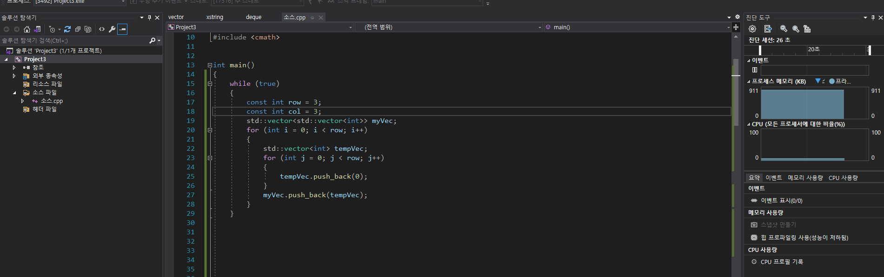The image size is (884, 277).
Task: Open Diagnostic Tools settings gear icon
Action: [752, 29]
